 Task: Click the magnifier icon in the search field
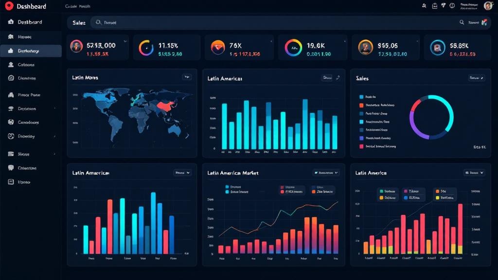click(99, 22)
